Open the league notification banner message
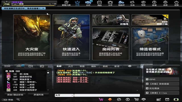The height and width of the screenshot is (102, 182). click(22, 8)
